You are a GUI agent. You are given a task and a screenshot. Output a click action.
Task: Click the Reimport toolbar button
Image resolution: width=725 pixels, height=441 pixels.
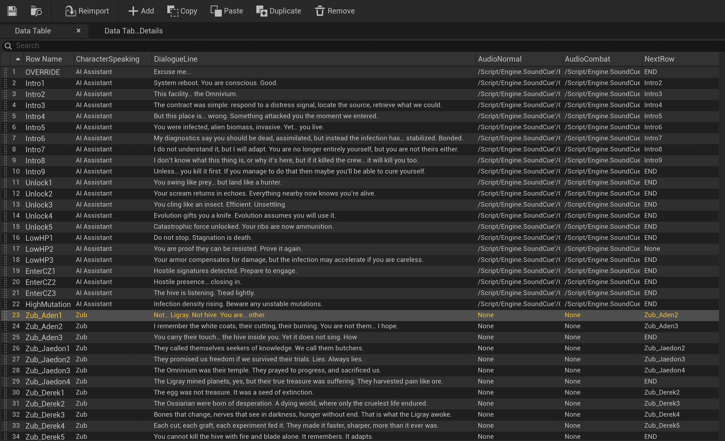click(87, 11)
